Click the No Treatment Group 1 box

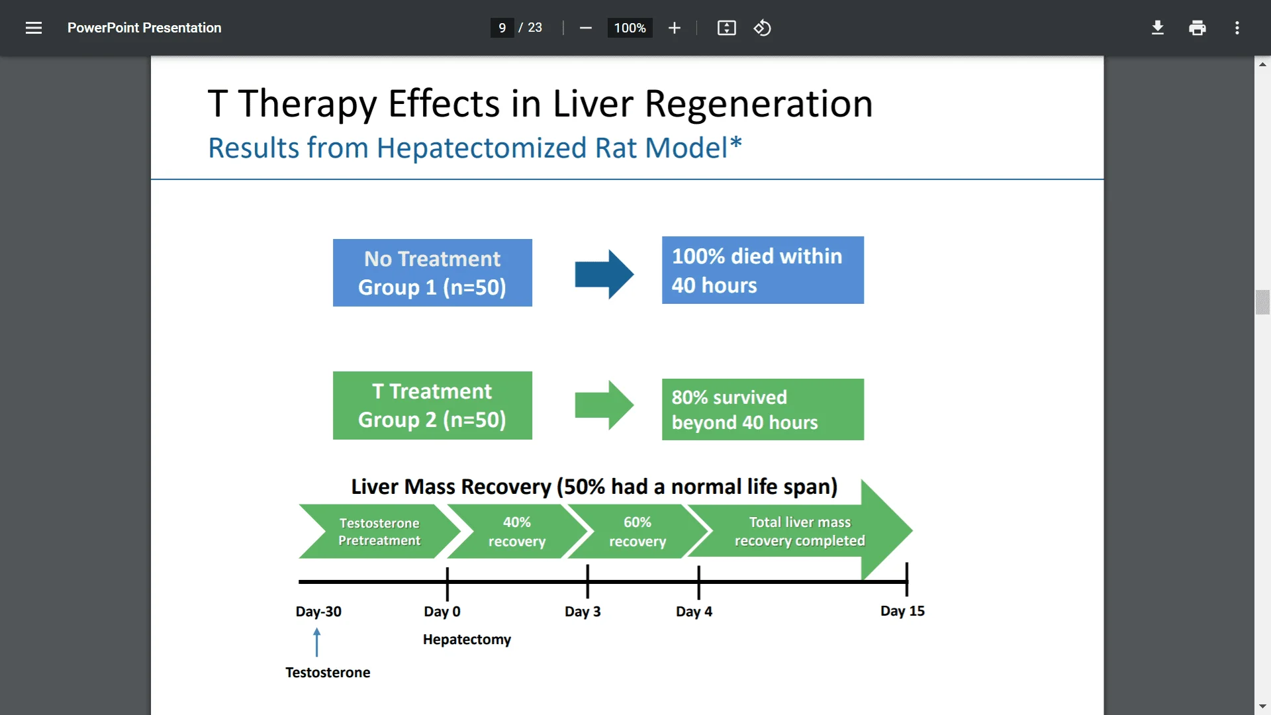(x=432, y=273)
